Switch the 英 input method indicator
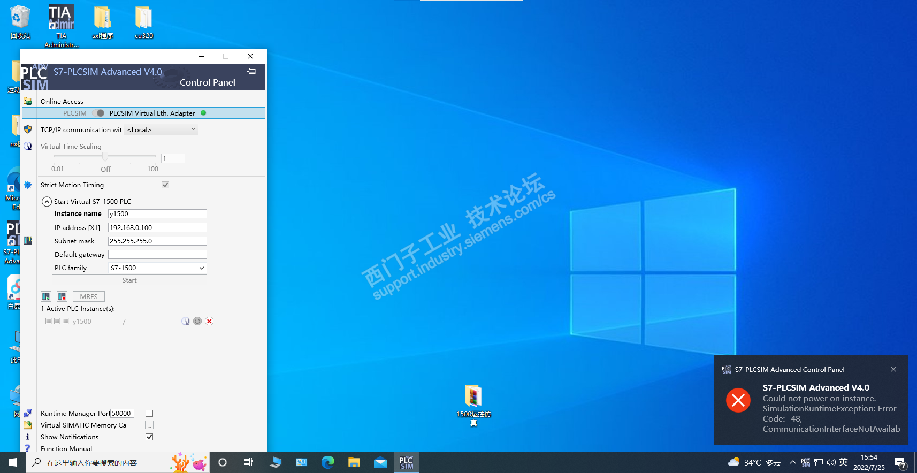Viewport: 917px width, 473px height. click(x=843, y=462)
